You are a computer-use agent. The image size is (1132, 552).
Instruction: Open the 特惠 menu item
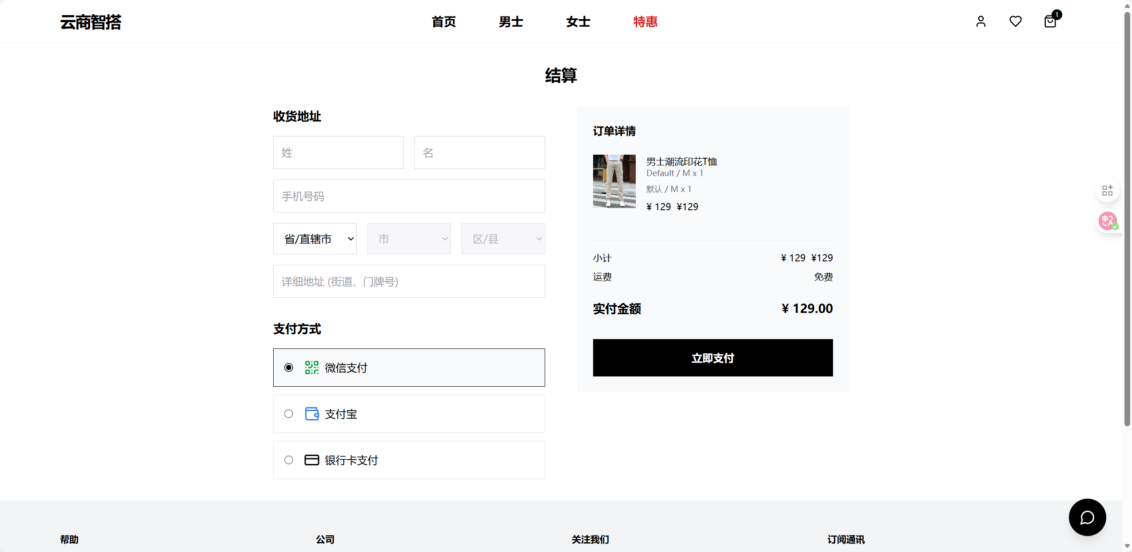(645, 21)
